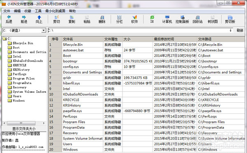
Task: Expand the address bar history arrow
Action: click(231, 30)
